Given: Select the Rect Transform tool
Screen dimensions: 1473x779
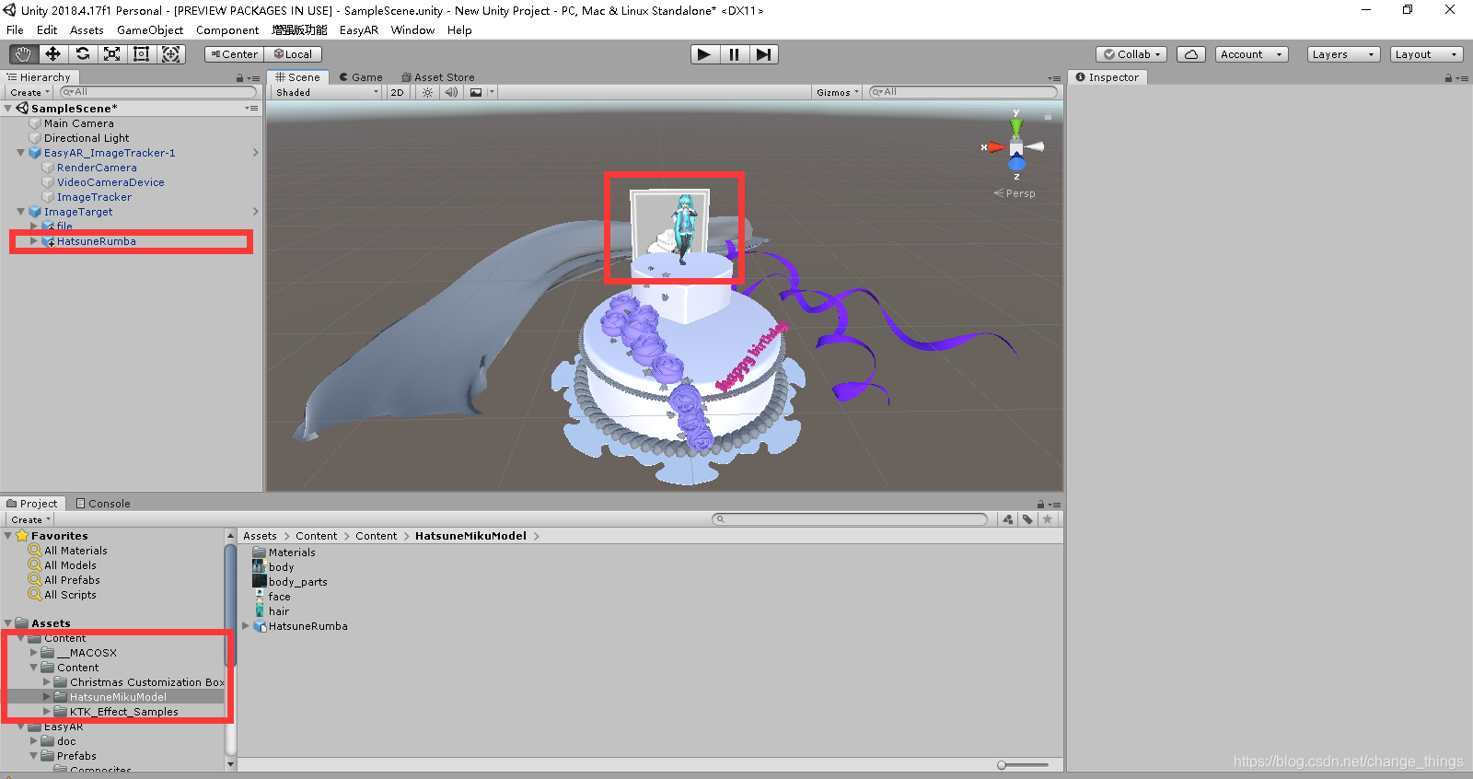Looking at the screenshot, I should pos(141,54).
